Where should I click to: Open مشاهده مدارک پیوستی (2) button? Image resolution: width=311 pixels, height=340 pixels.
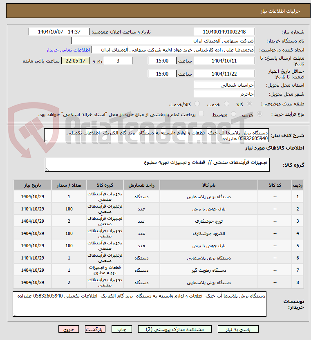pyautogui.click(x=175, y=329)
